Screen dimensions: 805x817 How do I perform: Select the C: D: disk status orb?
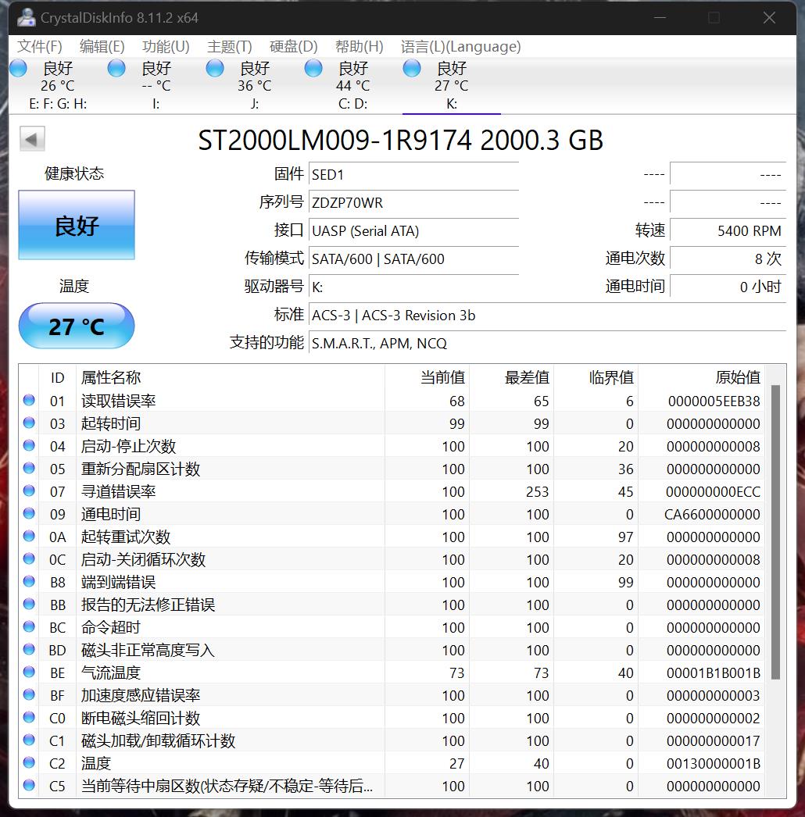[x=313, y=68]
